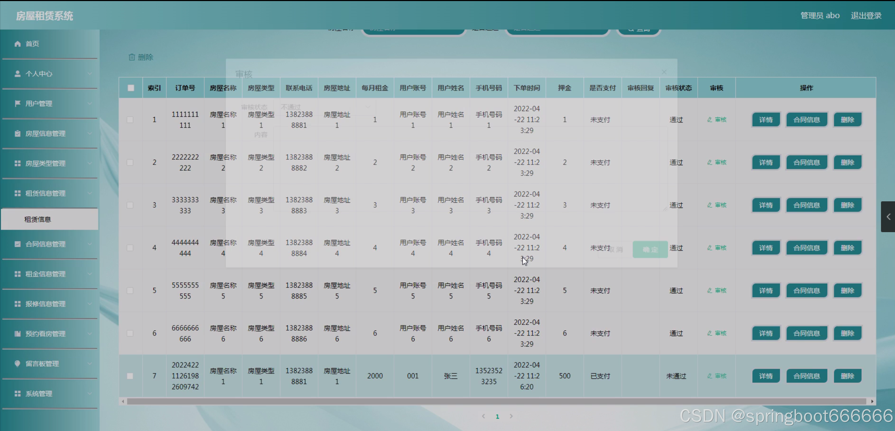Click 详情 button for row 6

(x=766, y=333)
